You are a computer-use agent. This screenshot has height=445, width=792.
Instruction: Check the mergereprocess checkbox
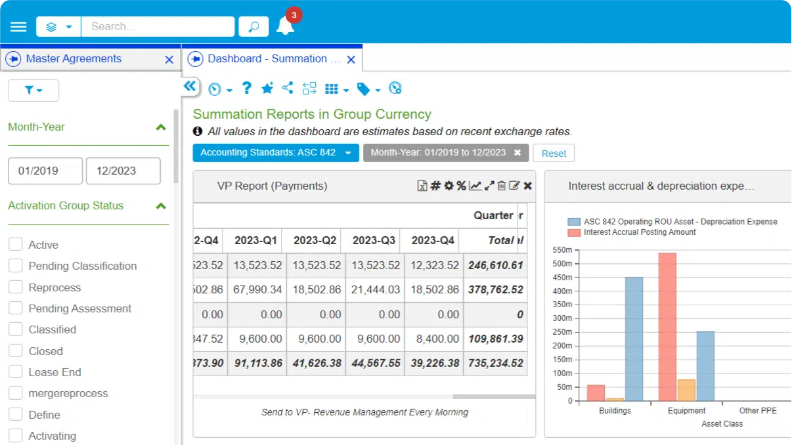click(16, 393)
